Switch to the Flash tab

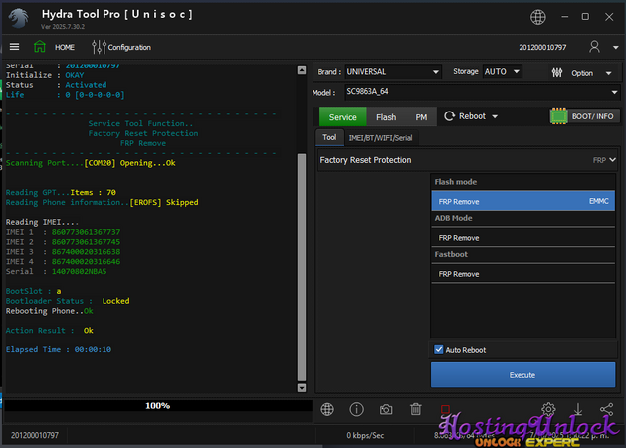(x=386, y=117)
